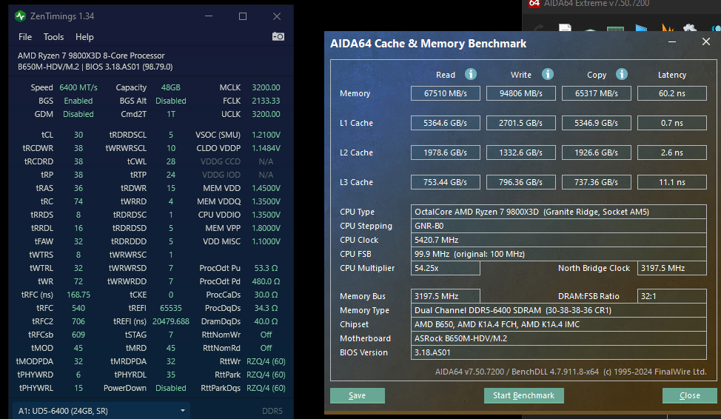Select the Memory Read 67510 MB/s field
Viewport: 721px width, 419px height.
[x=446, y=93]
